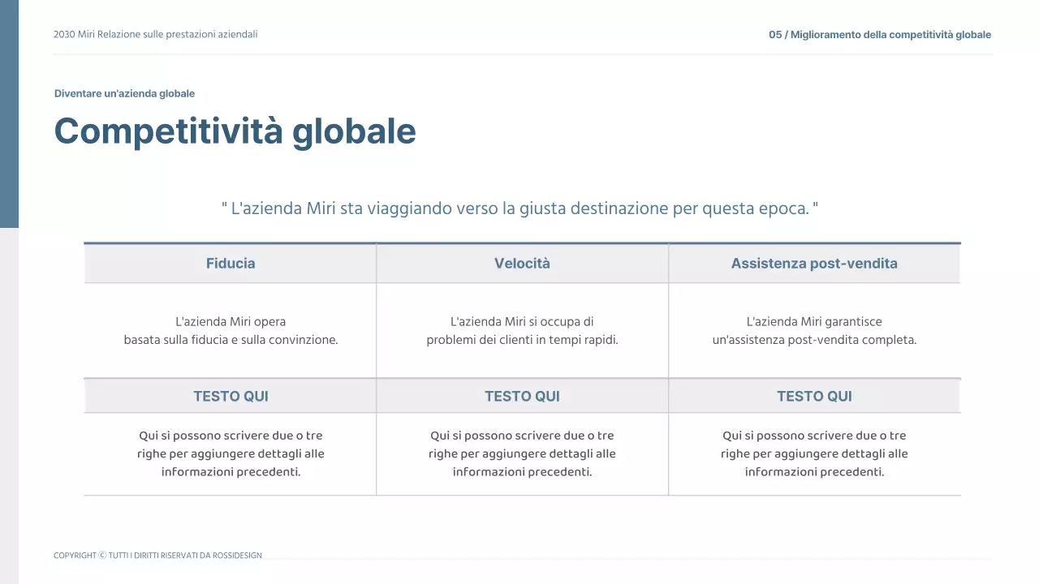Click text about assistenza post-vendita completa

814,330
